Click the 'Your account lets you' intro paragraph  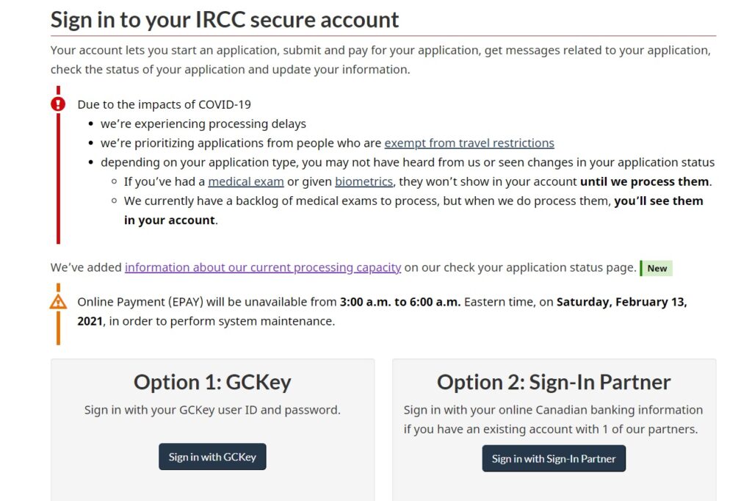click(380, 60)
